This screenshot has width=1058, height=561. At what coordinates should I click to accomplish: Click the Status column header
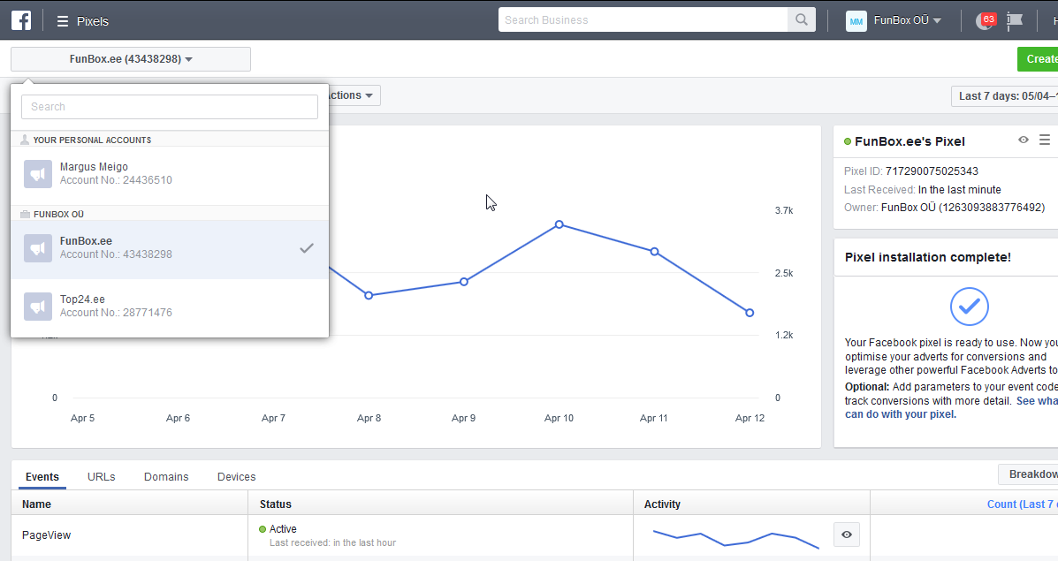(275, 504)
